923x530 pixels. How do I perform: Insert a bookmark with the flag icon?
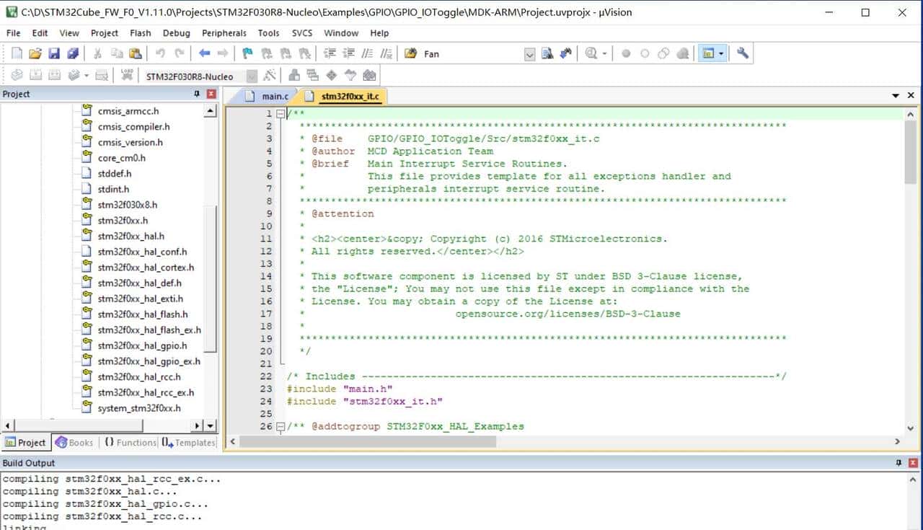pyautogui.click(x=247, y=53)
